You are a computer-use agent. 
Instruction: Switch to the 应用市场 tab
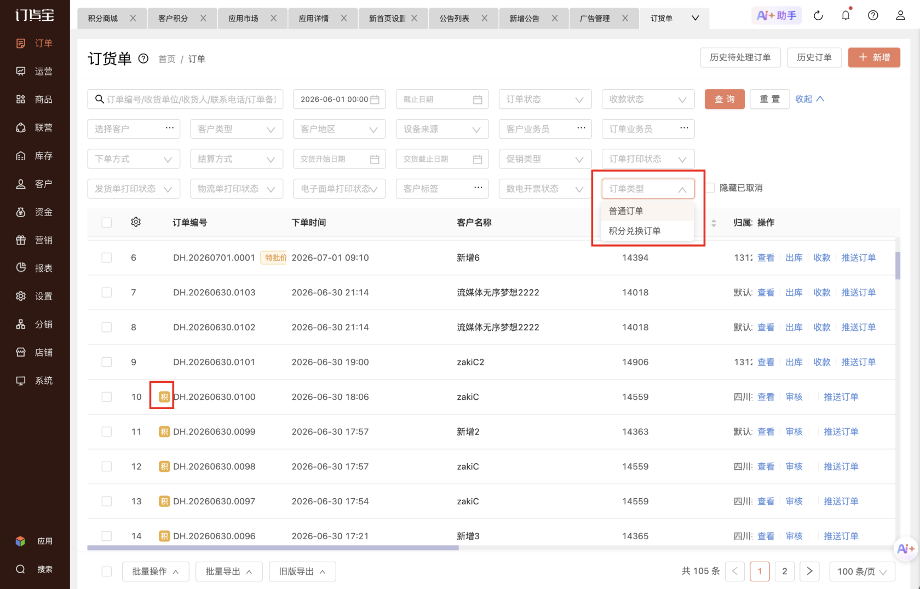(243, 18)
